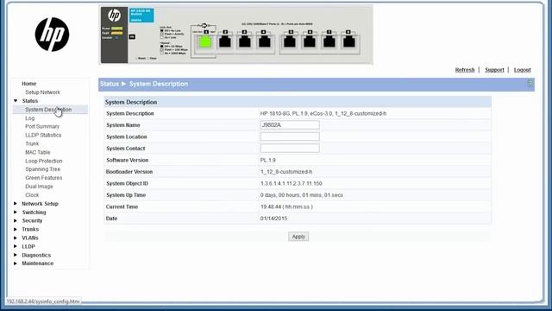Select System Description in sidebar

pos(48,110)
